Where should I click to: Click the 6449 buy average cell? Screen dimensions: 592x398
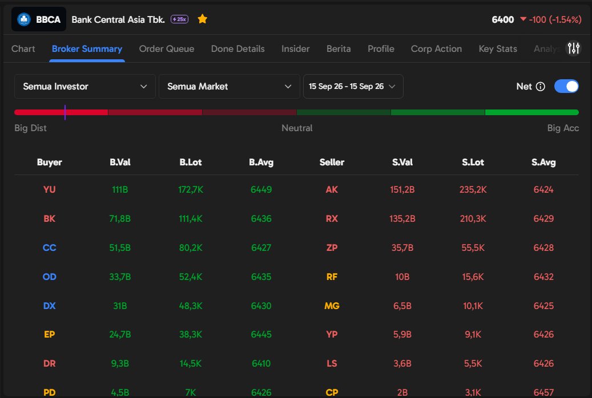[261, 189]
